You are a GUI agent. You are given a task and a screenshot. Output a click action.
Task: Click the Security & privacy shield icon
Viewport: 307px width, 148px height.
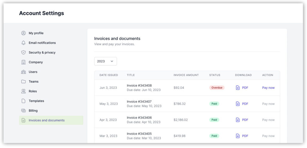23,52
